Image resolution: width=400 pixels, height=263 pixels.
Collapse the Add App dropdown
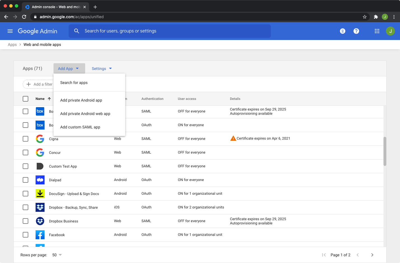click(x=69, y=69)
